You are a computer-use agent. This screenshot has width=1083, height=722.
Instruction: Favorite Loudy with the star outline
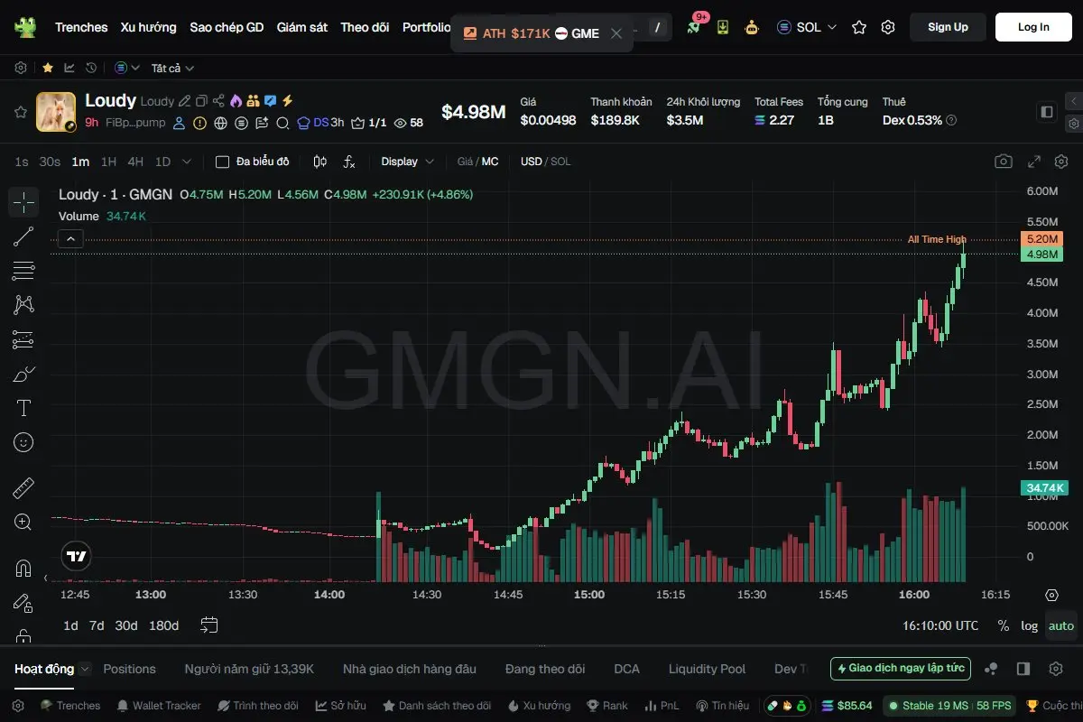pyautogui.click(x=20, y=112)
